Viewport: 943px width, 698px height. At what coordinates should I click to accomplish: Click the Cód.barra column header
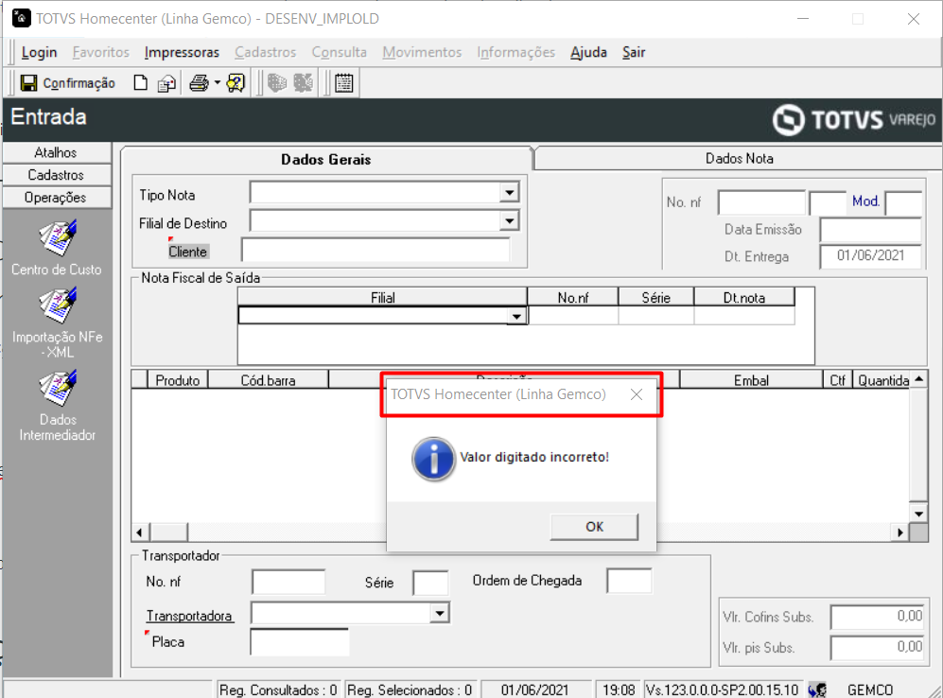[x=269, y=380]
